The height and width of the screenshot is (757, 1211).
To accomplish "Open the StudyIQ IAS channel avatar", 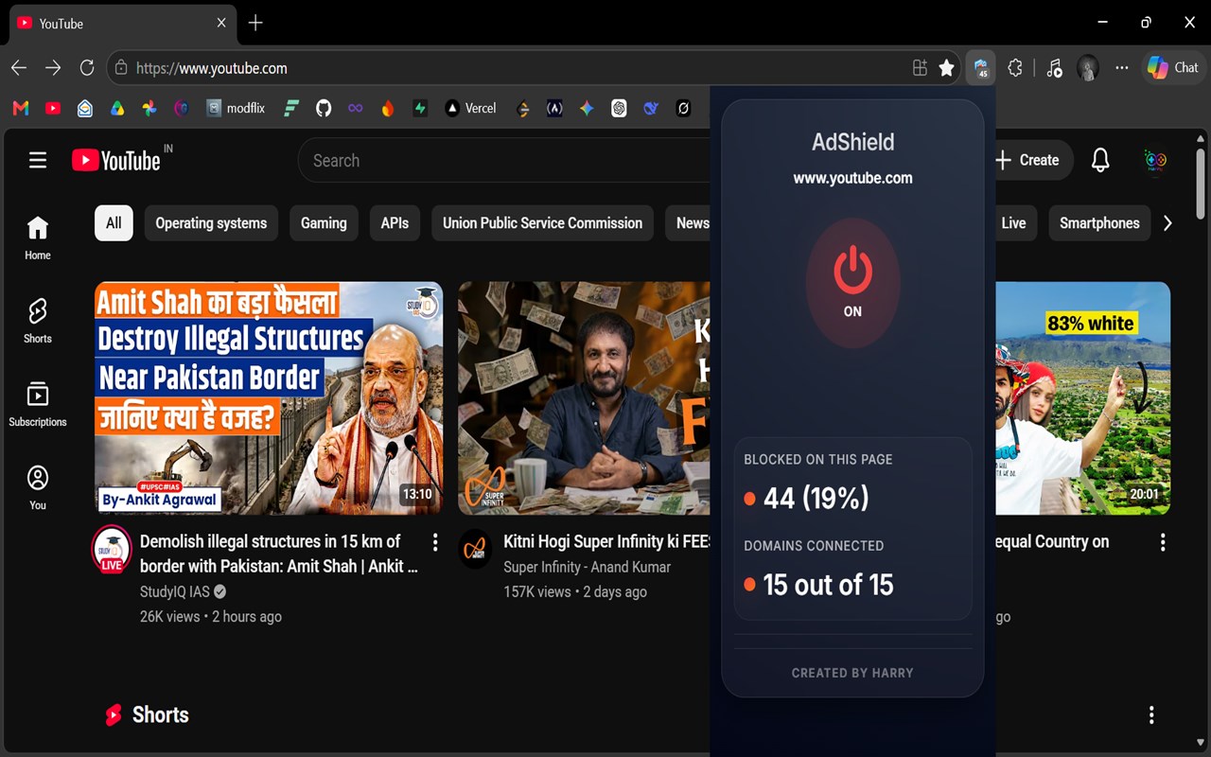I will coord(112,549).
